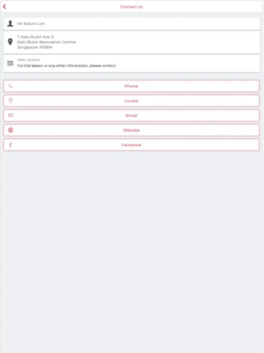Tap the red back arrow chevron
This screenshot has width=264, height=353.
tap(5, 6)
